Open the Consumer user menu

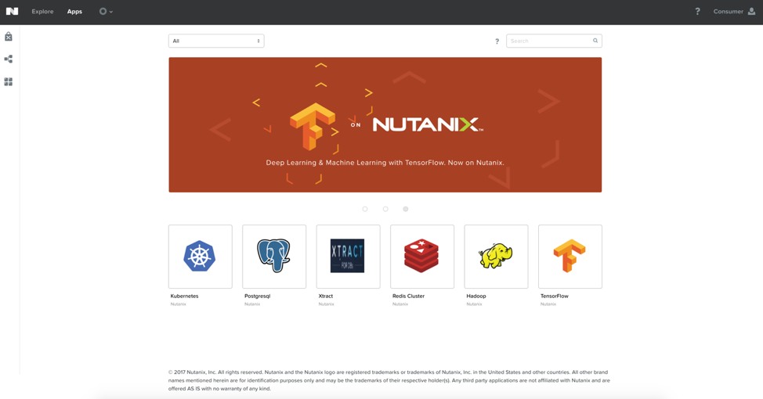point(728,12)
